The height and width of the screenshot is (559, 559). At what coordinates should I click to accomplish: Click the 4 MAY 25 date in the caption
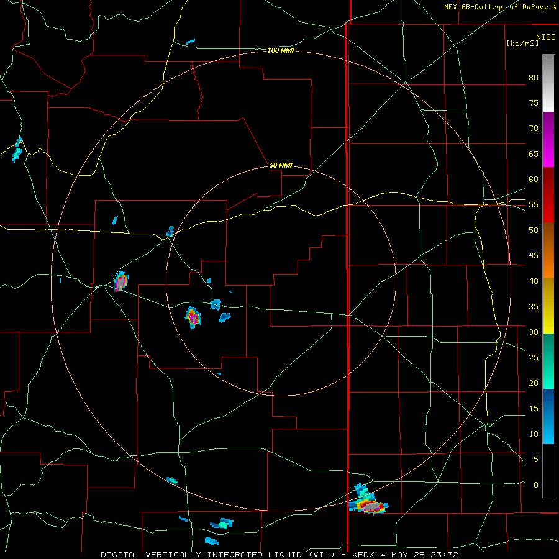[x=404, y=555]
